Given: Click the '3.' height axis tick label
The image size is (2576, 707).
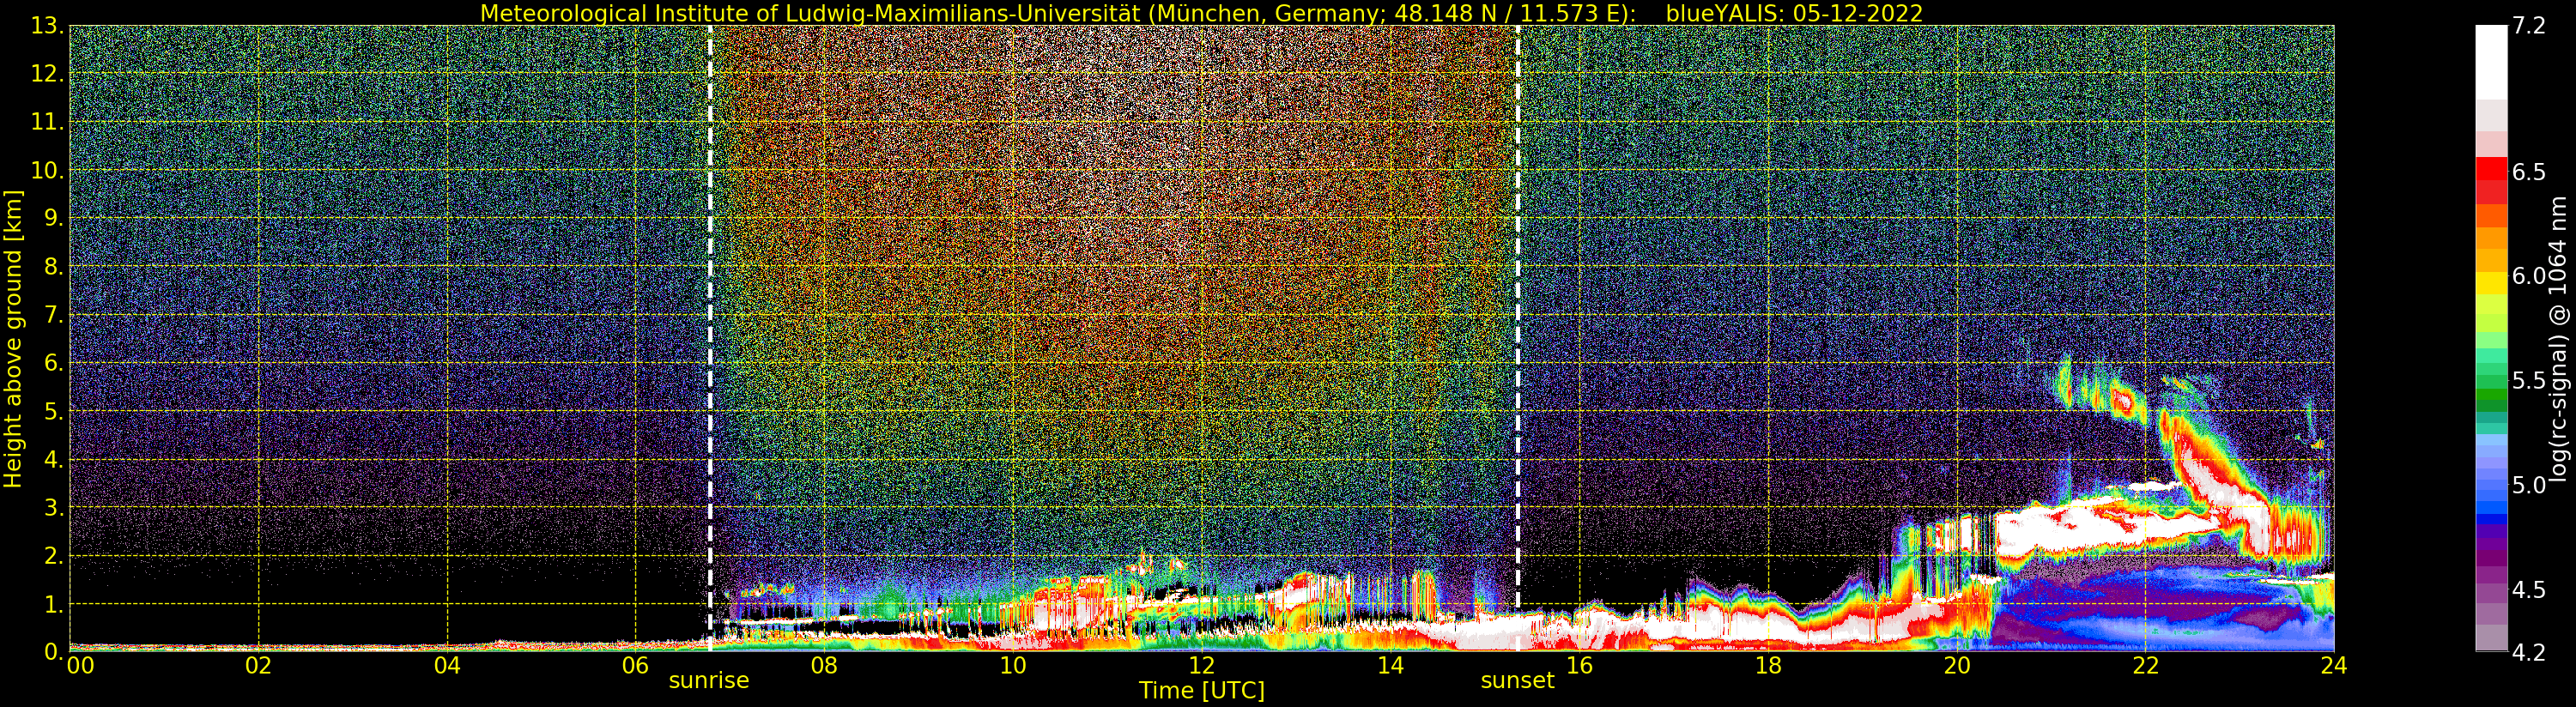Looking at the screenshot, I should (53, 508).
